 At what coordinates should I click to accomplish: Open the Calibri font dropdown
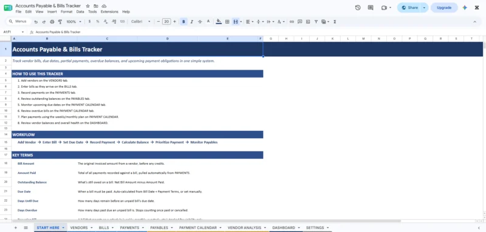141,22
